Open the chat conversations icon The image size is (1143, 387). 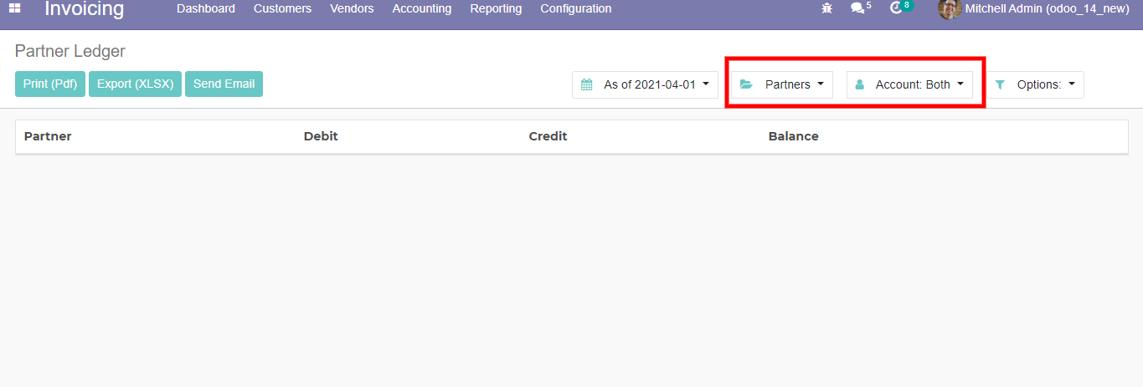pos(856,8)
